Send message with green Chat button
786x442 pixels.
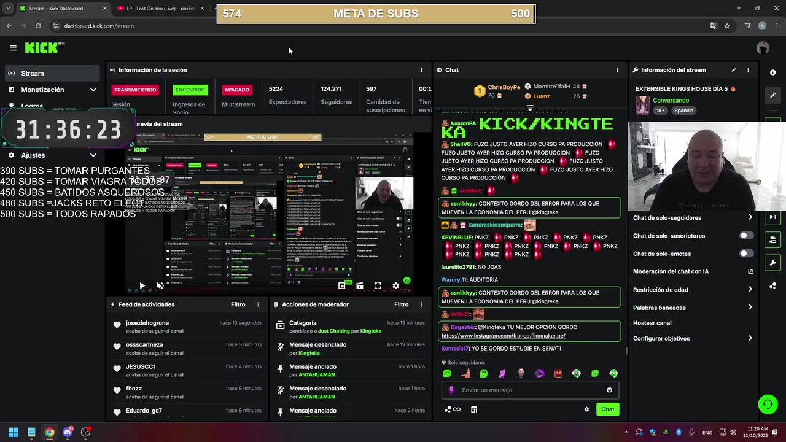(x=607, y=409)
